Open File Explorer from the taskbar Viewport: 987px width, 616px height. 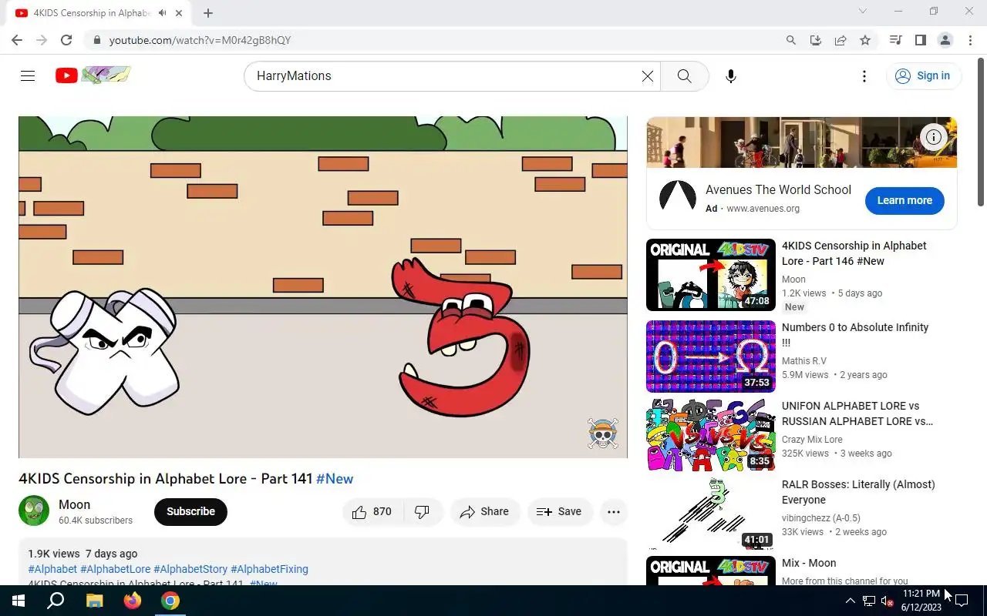click(94, 601)
